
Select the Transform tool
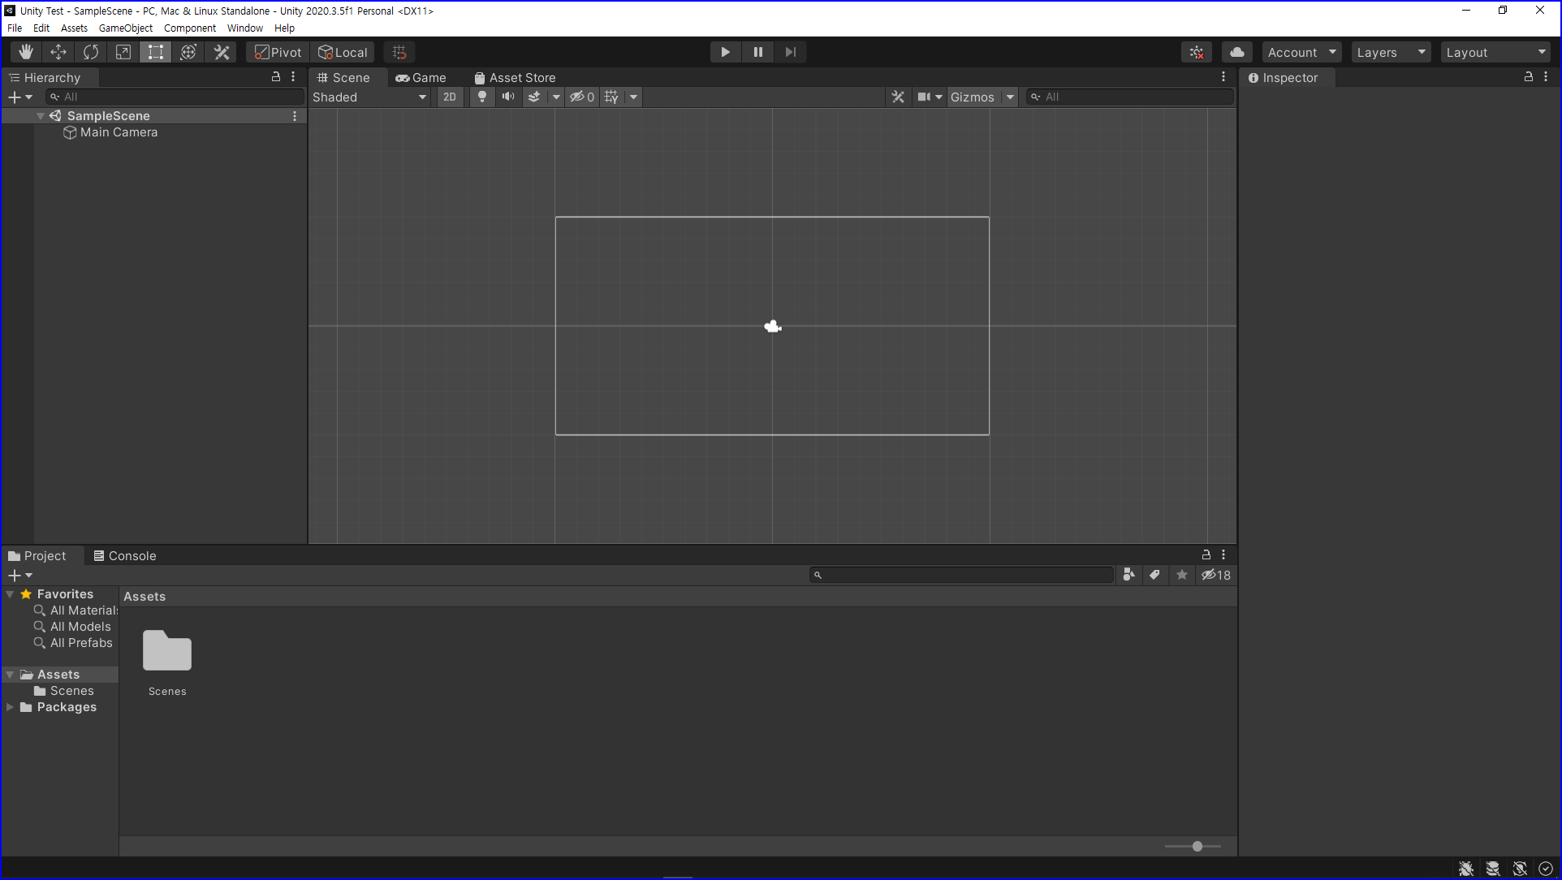pyautogui.click(x=188, y=52)
